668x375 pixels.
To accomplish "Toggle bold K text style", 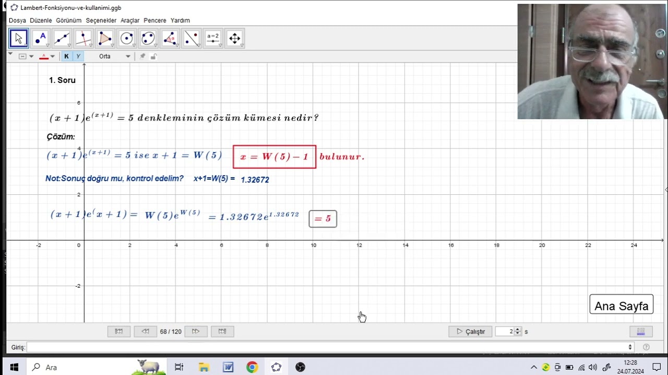I will click(66, 56).
